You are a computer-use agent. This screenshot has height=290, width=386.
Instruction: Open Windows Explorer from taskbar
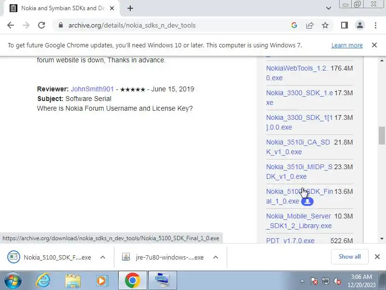(x=73, y=280)
